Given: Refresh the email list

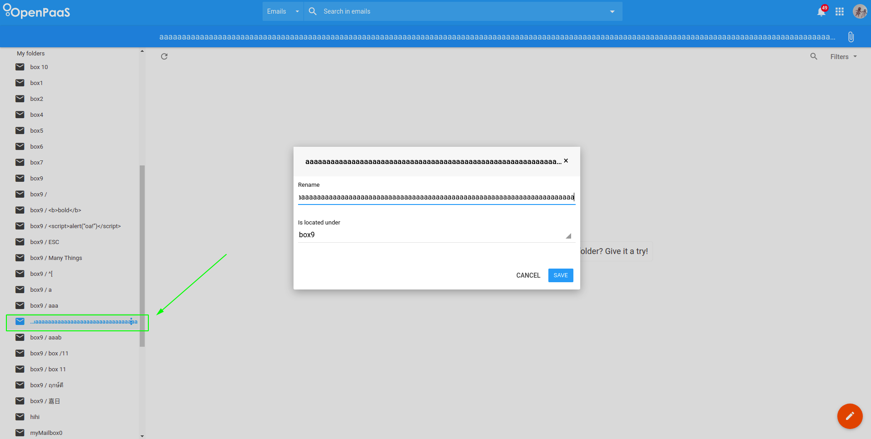Looking at the screenshot, I should tap(164, 56).
